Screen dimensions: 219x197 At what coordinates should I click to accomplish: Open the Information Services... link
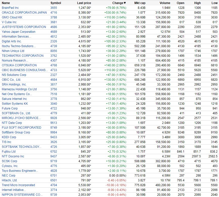coord(16,37)
